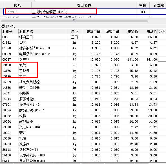Select the 橡胶板δ1~3 material name

click(29, 105)
